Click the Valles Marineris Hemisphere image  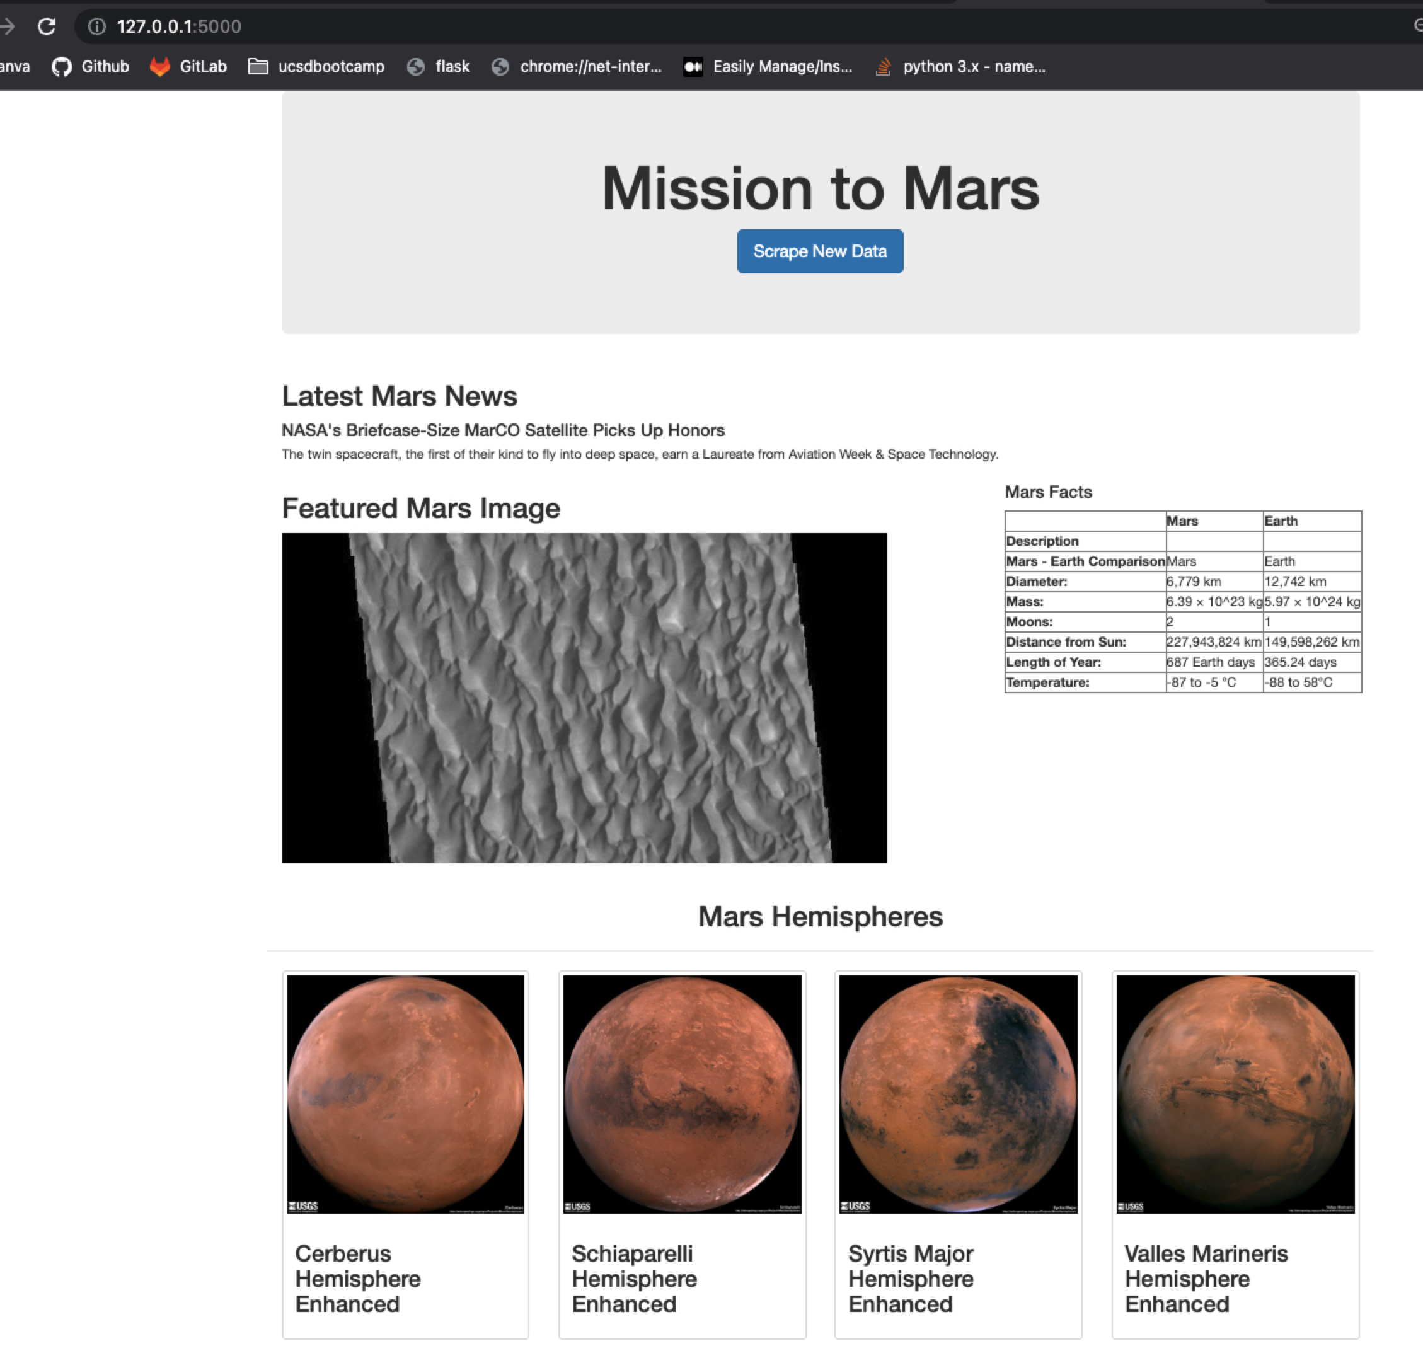pyautogui.click(x=1235, y=1093)
